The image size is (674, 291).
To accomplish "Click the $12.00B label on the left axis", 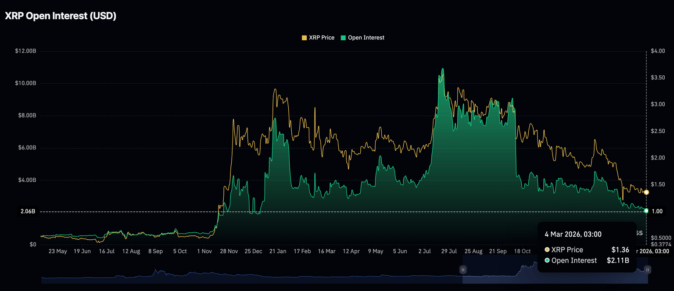I will click(25, 51).
